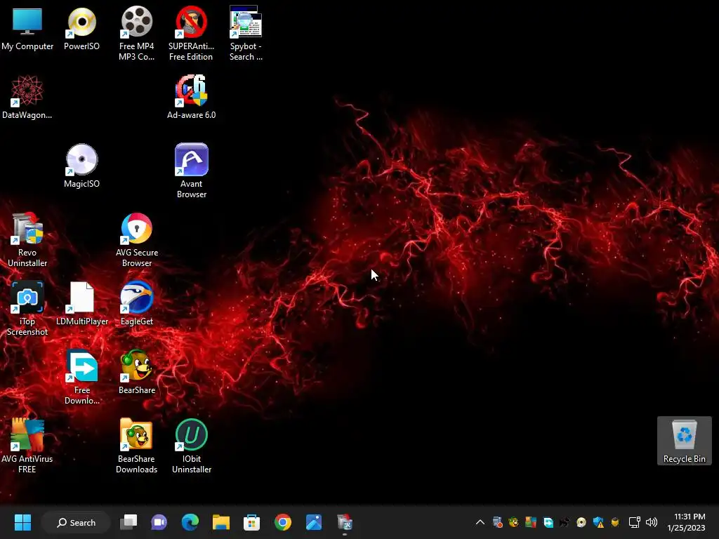Select the IObit Uninstaller shortcut
This screenshot has height=539, width=719.
(191, 446)
